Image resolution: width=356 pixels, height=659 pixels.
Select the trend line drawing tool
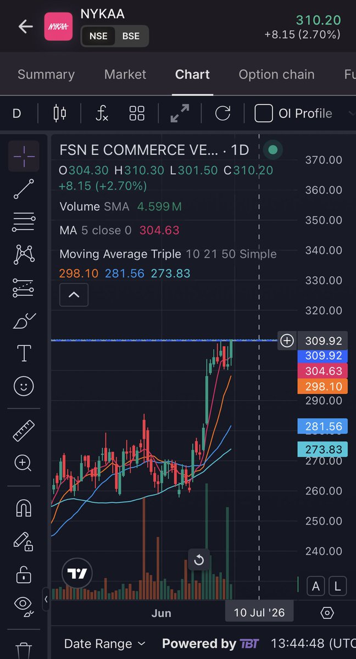click(24, 189)
